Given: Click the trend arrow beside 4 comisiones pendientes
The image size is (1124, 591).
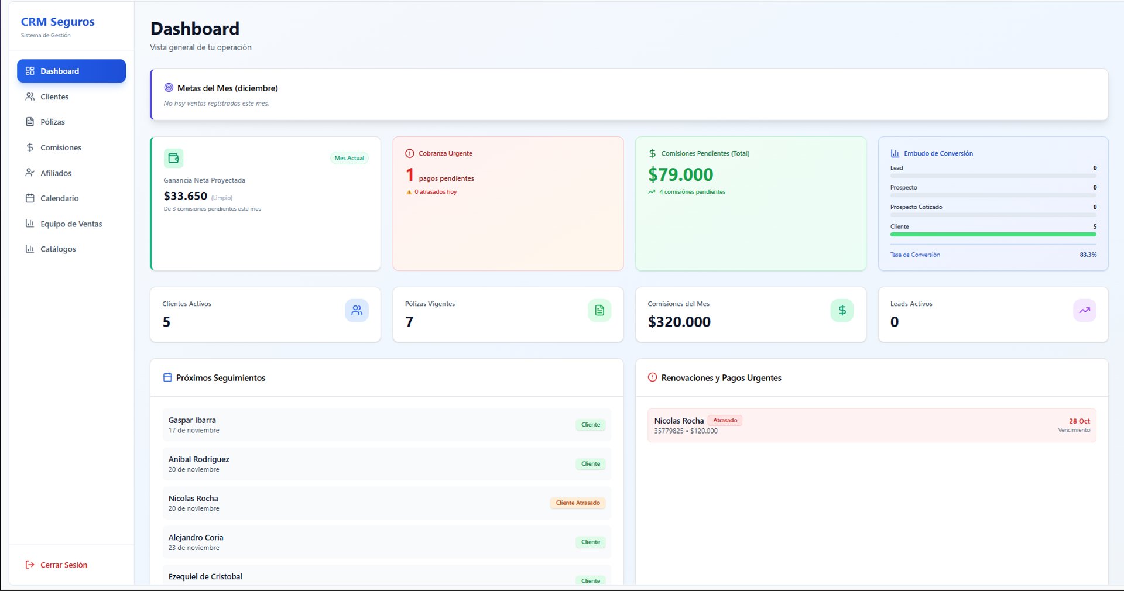Looking at the screenshot, I should pos(652,192).
